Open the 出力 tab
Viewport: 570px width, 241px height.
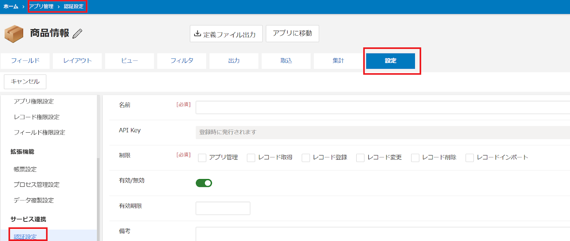point(234,61)
